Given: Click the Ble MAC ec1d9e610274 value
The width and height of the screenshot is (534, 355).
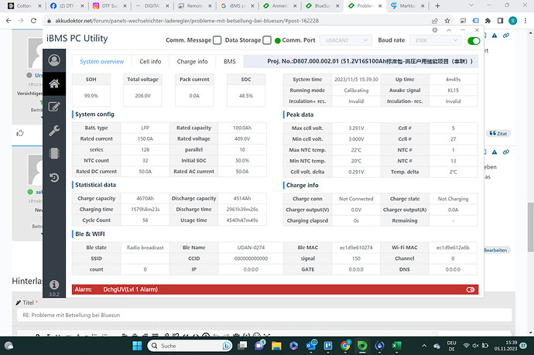Looking at the screenshot, I should click(356, 247).
